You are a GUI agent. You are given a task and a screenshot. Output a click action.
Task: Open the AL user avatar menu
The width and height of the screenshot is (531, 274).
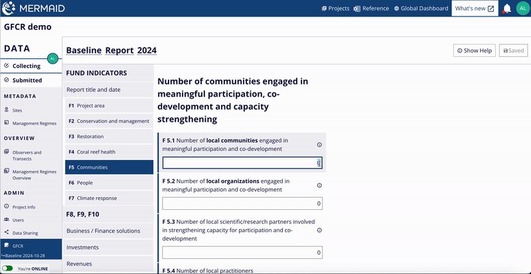pyautogui.click(x=523, y=9)
